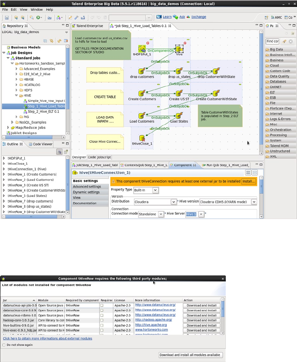
Task: Select the drop customers component
Action: click(x=142, y=71)
